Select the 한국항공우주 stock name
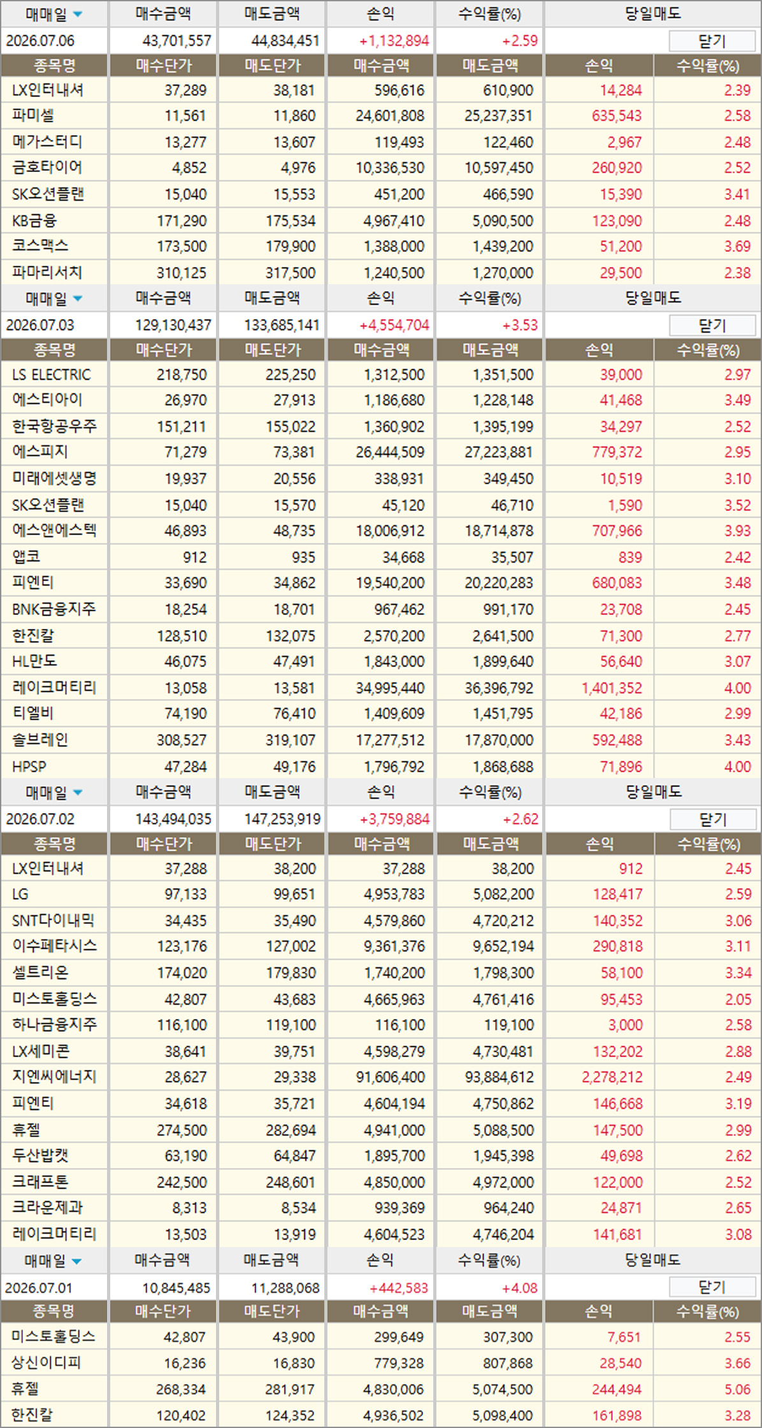This screenshot has height=1428, width=762. tap(55, 426)
